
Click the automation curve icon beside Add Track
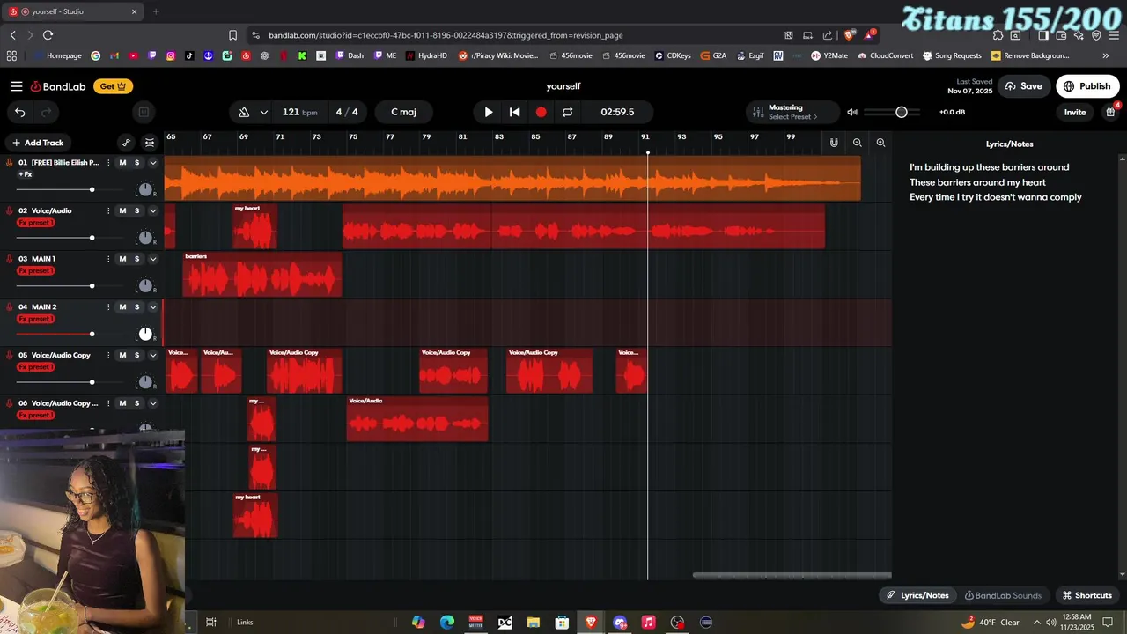[x=126, y=143]
